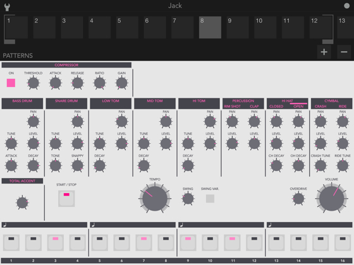Screen dimensions: 354x265
Task: Select pattern slot 3
Action: (72, 27)
